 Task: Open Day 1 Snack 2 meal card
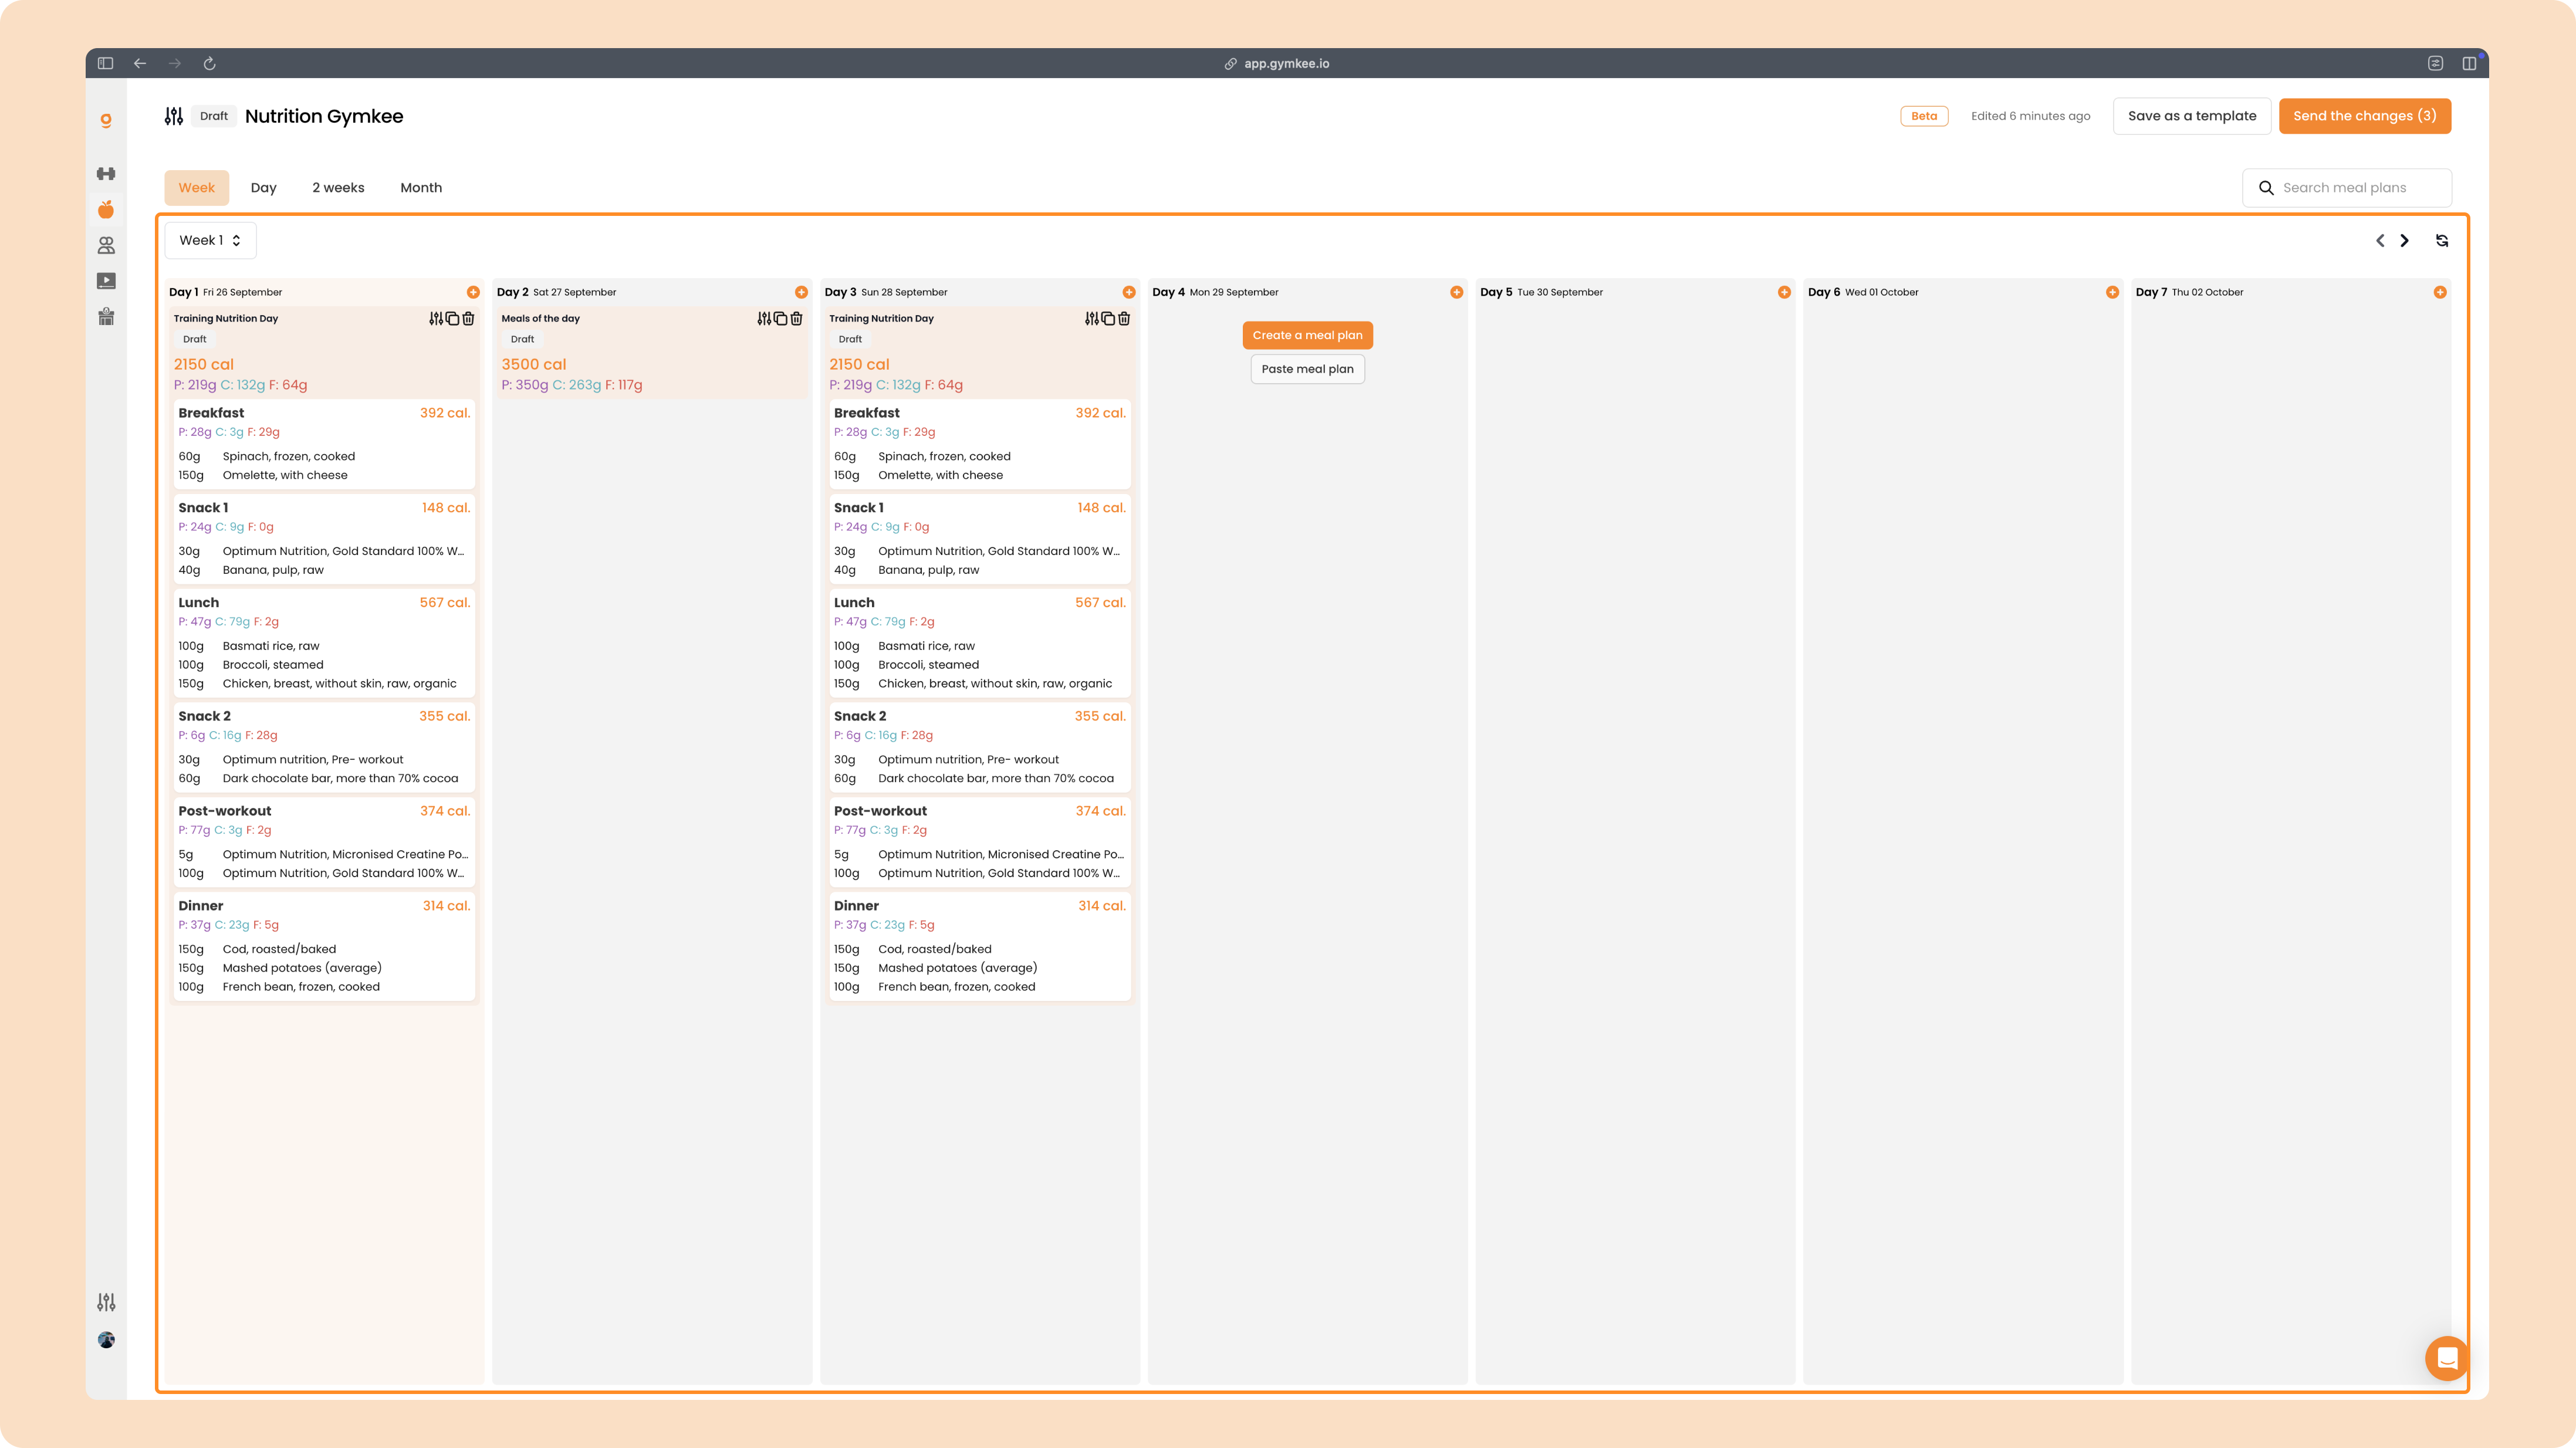coord(323,747)
